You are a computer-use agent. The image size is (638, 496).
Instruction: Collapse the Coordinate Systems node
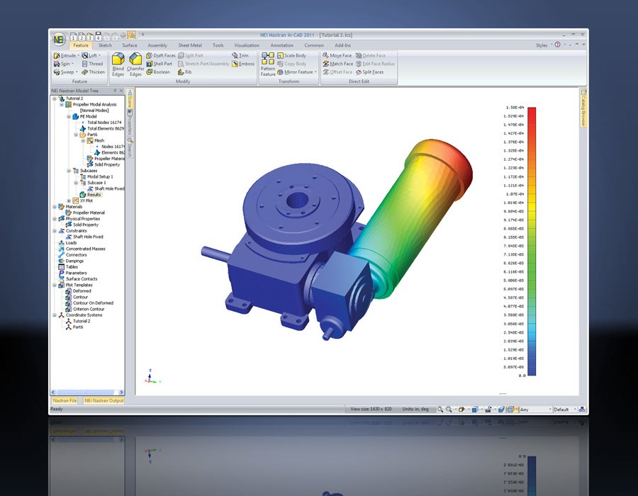coord(55,315)
